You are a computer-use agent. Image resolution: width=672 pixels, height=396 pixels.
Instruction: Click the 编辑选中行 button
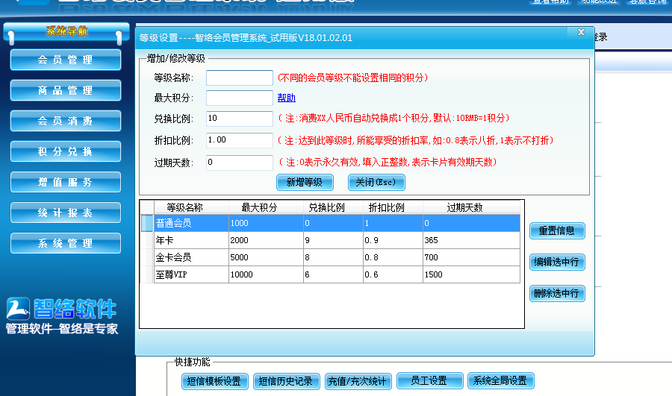(x=557, y=262)
